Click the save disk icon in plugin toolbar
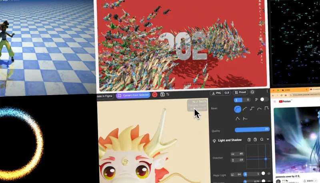 162,94
